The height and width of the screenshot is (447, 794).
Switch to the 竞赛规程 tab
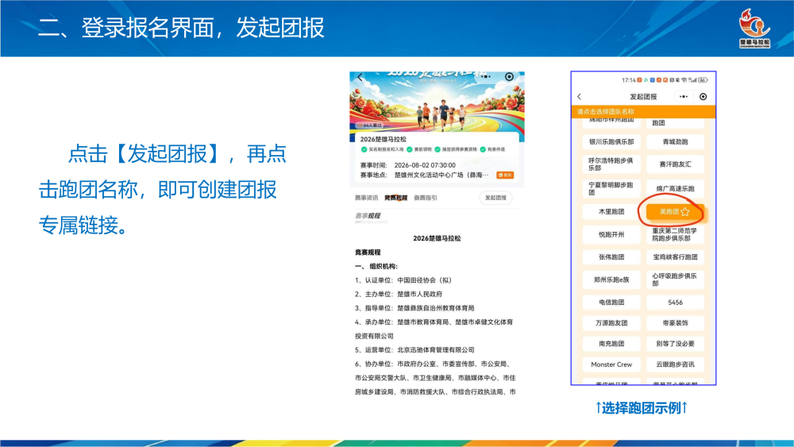[x=395, y=198]
